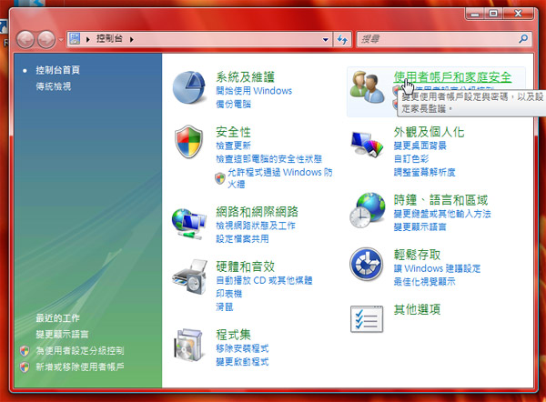Switch to 傳統檢視 in the sidebar
This screenshot has width=546, height=402.
point(53,86)
